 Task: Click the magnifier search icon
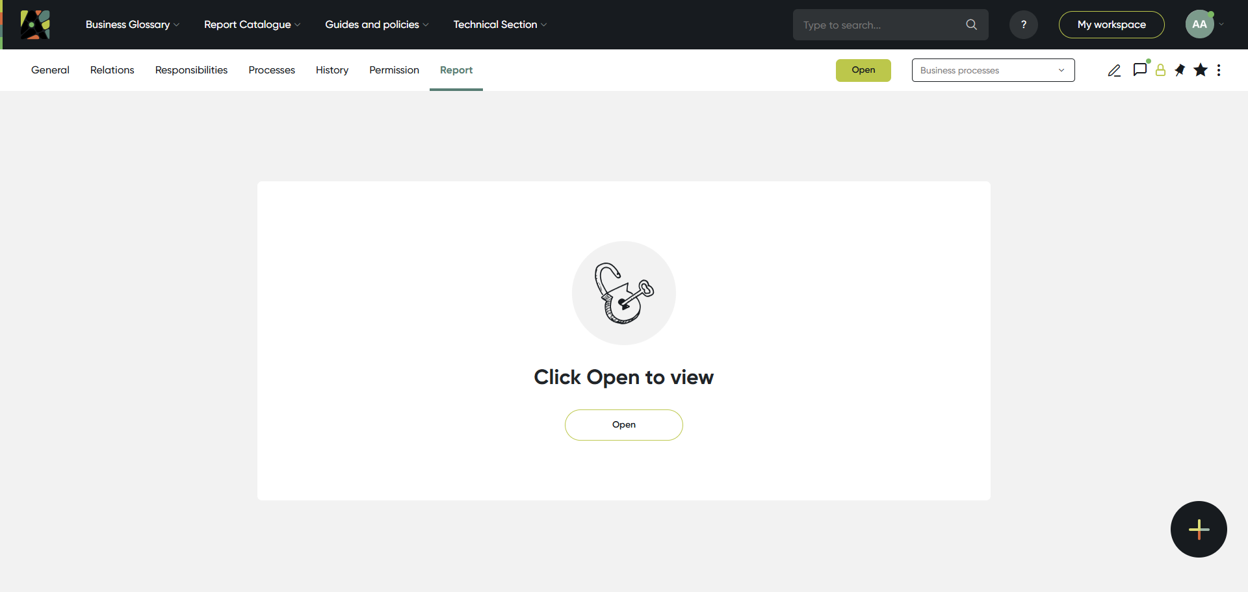[x=971, y=25]
